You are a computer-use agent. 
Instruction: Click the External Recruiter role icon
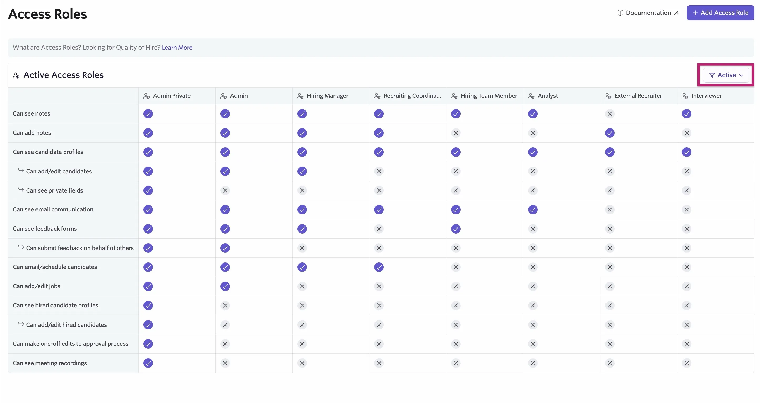click(608, 96)
